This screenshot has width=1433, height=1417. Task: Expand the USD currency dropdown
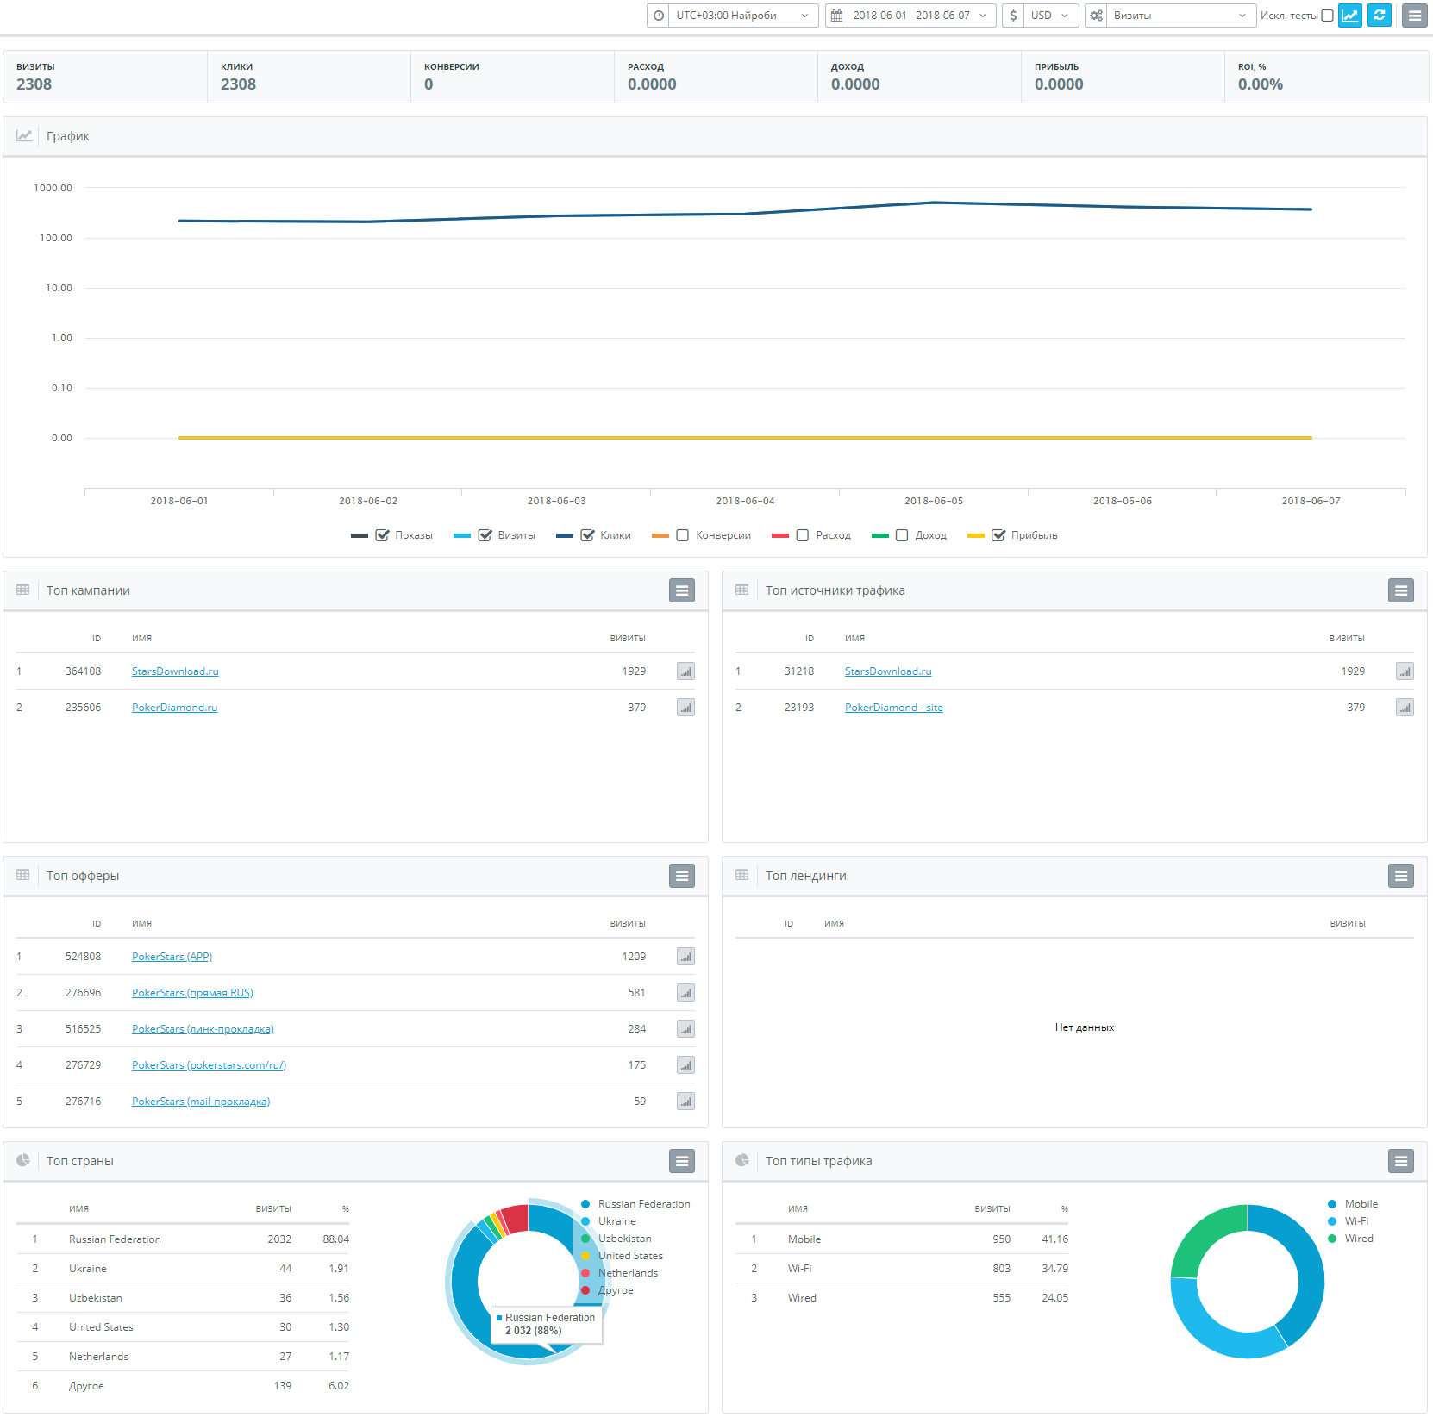click(x=1041, y=16)
